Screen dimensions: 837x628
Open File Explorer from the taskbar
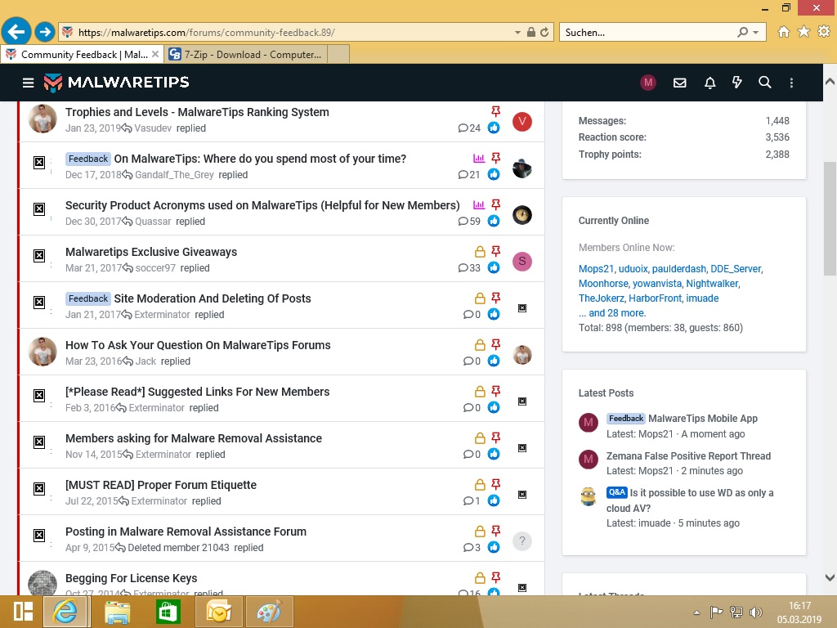(118, 612)
